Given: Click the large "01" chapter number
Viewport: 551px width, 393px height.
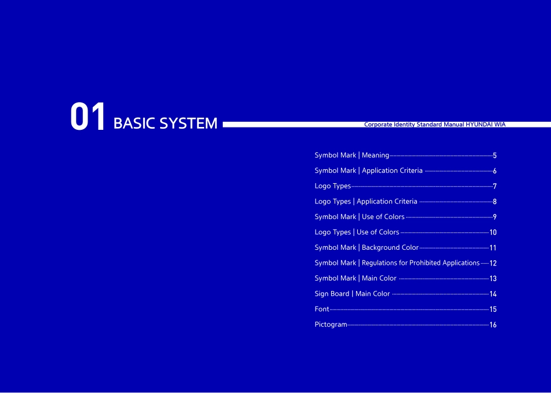Looking at the screenshot, I should pos(89,115).
